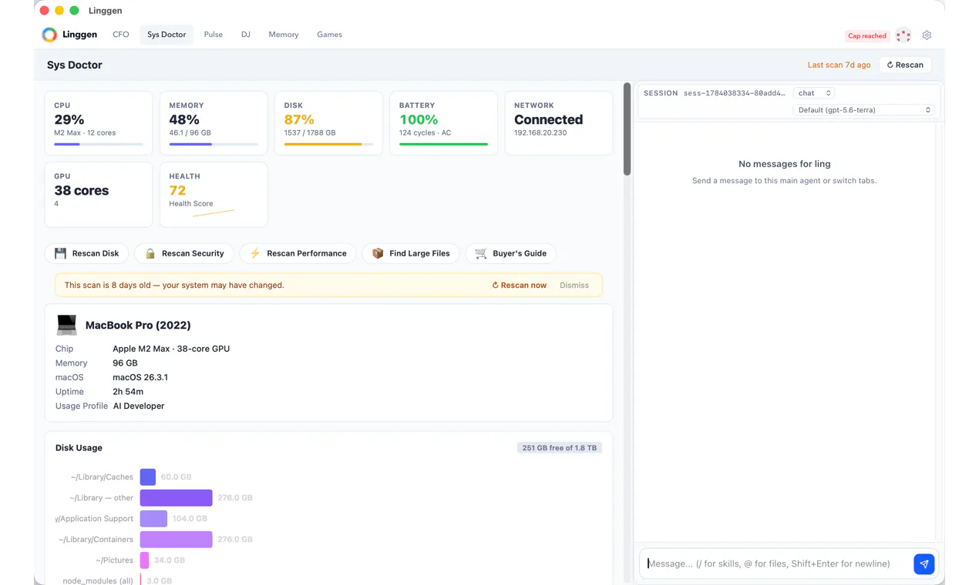Click the box icon on Find Large Files
Screen dimensions: 979x585
point(378,253)
